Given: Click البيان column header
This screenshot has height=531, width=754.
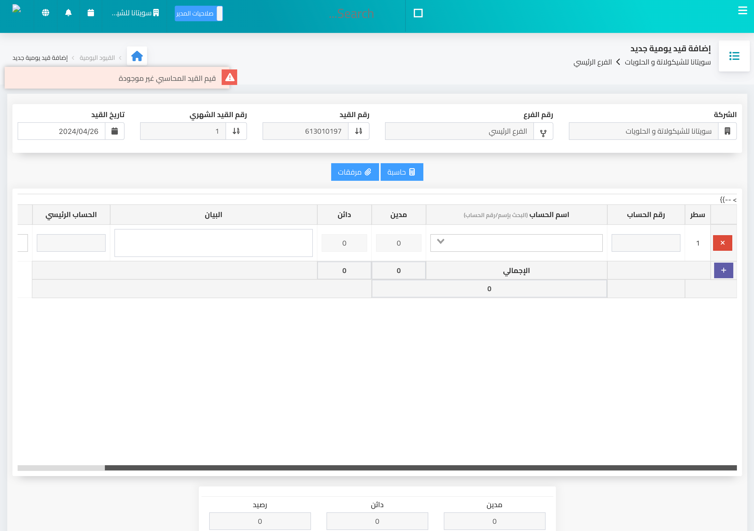Looking at the screenshot, I should pyautogui.click(x=213, y=214).
